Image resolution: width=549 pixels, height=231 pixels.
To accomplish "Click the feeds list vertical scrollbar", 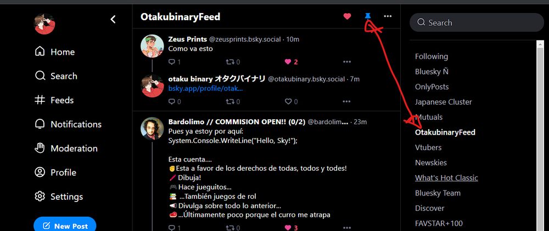I will click(x=540, y=135).
